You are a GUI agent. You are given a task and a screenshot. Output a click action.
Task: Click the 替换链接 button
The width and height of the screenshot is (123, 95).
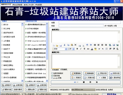[89, 73]
